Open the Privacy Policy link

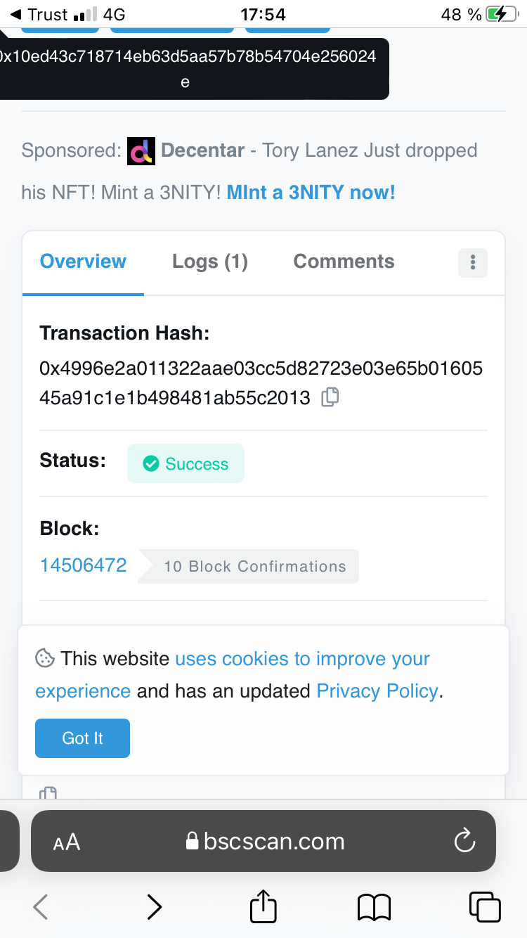pyautogui.click(x=377, y=691)
